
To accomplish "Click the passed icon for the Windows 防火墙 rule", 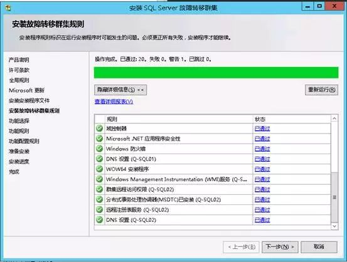I will coord(99,149).
